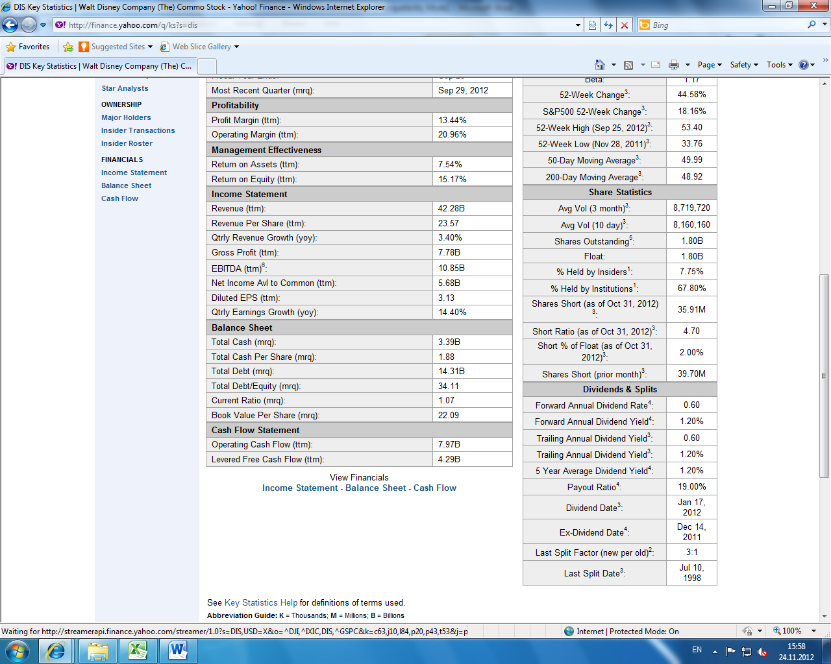Open Windows Explorer folder taskbar icon
This screenshot has width=831, height=664.
click(97, 650)
